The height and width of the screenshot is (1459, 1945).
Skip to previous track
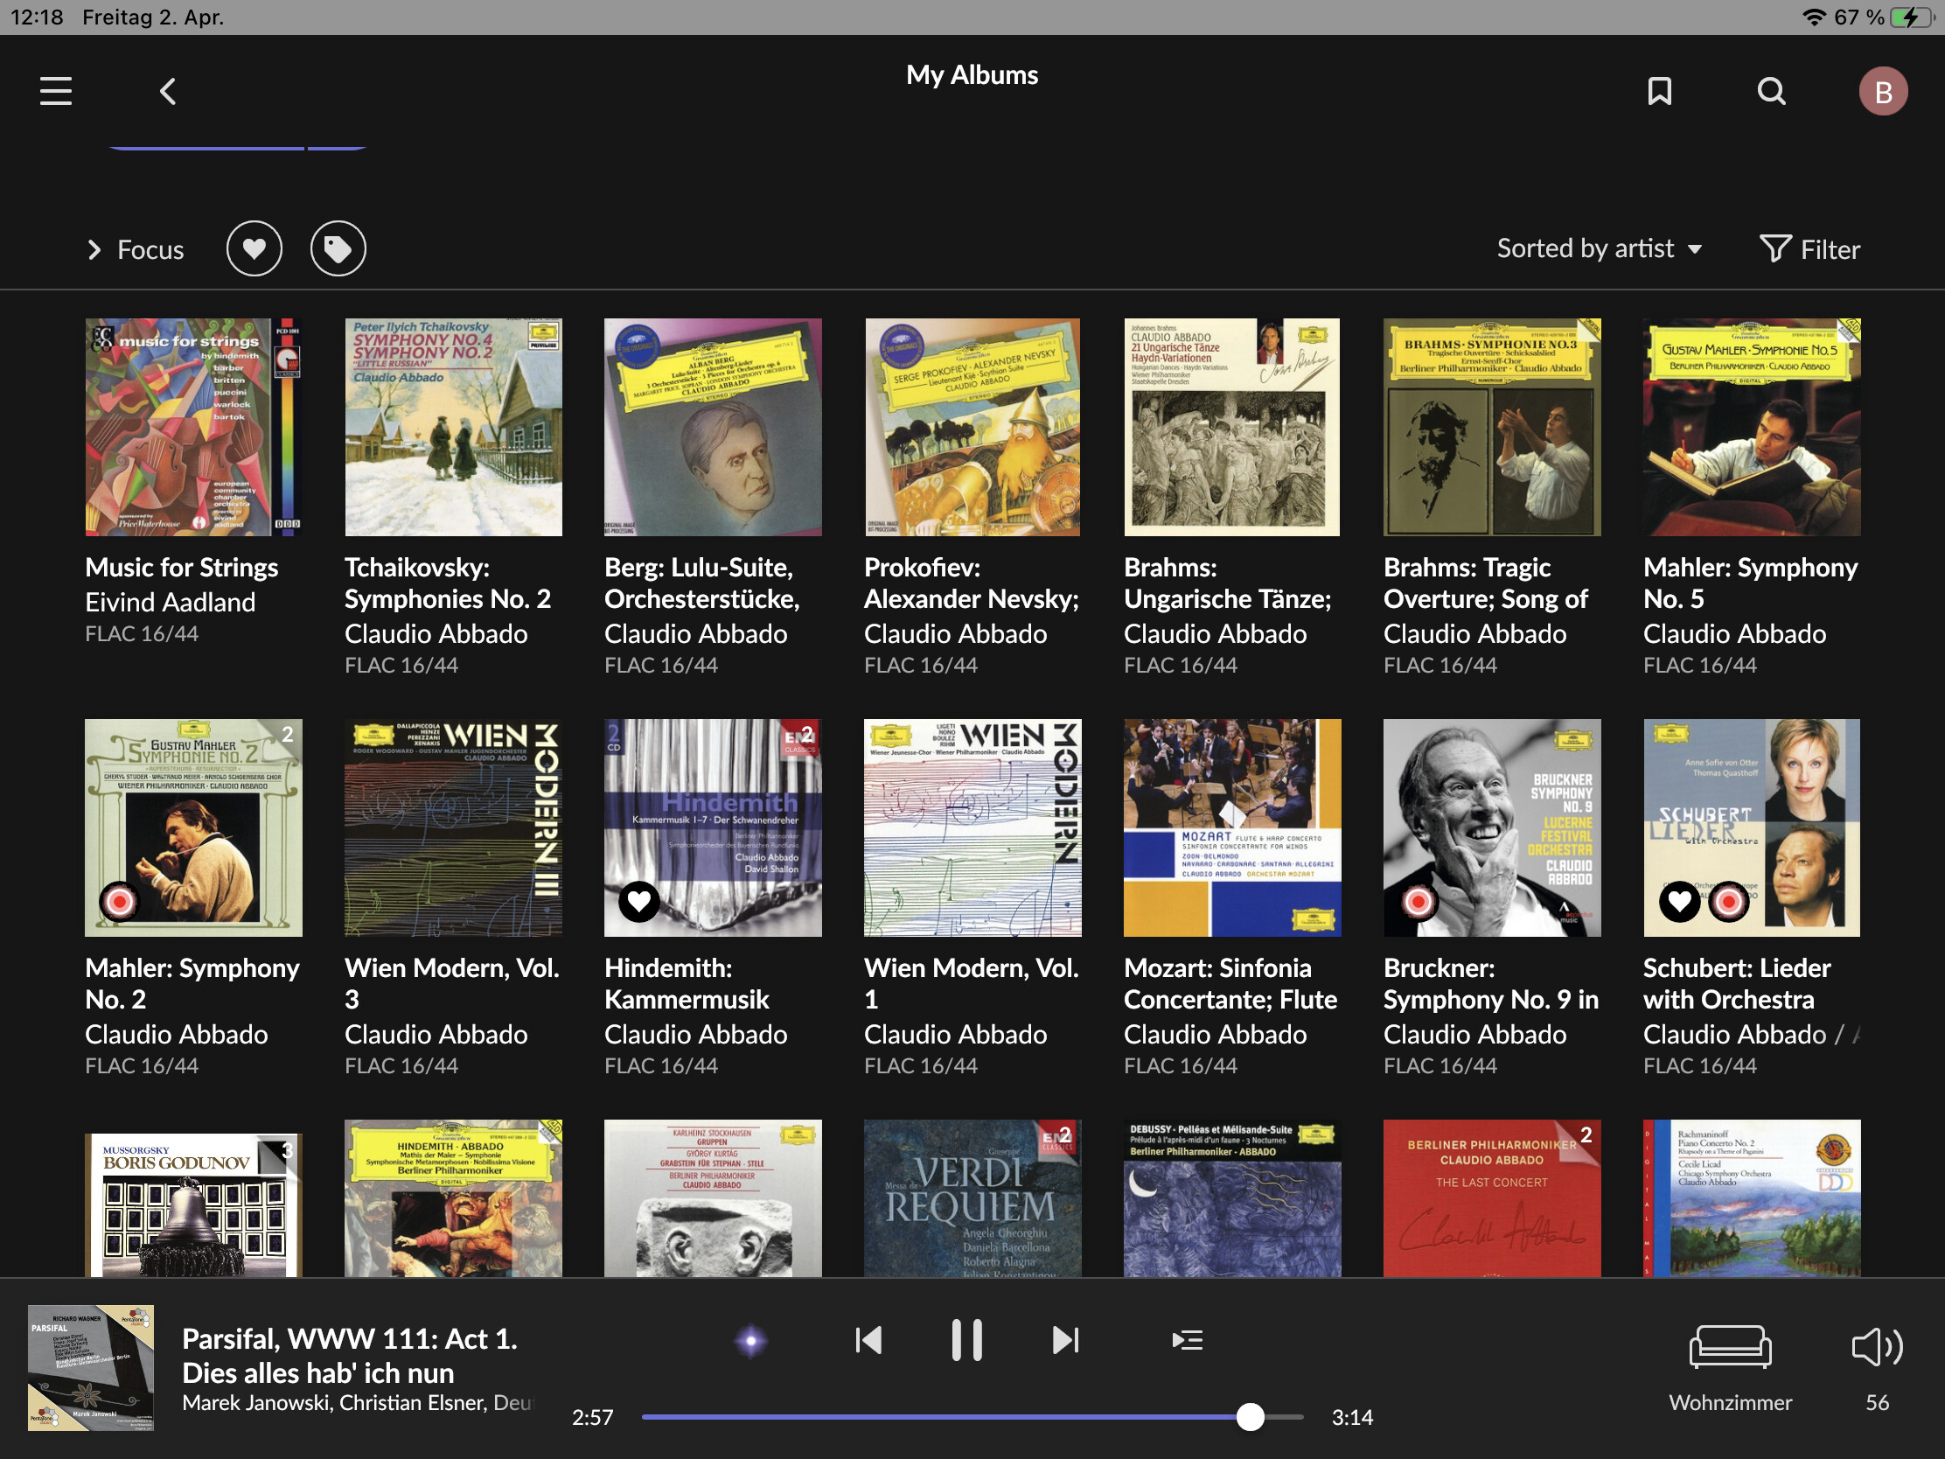tap(868, 1340)
